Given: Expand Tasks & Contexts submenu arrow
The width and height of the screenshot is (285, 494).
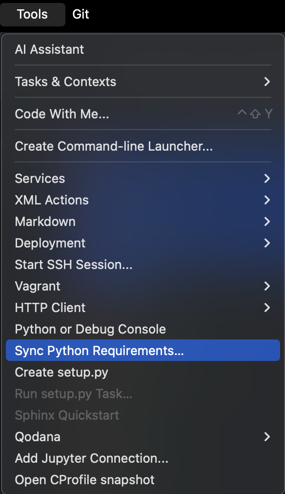Looking at the screenshot, I should 267,82.
